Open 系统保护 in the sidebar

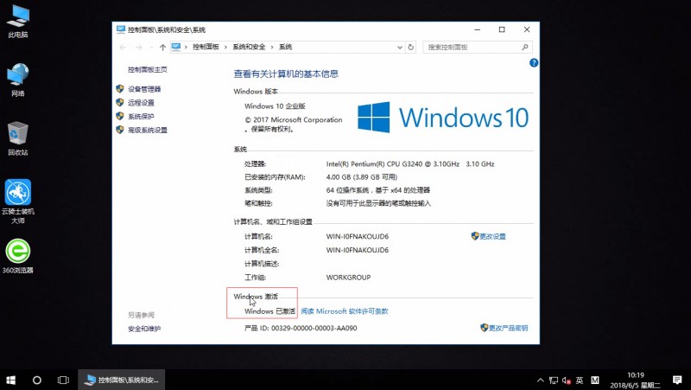[141, 117]
